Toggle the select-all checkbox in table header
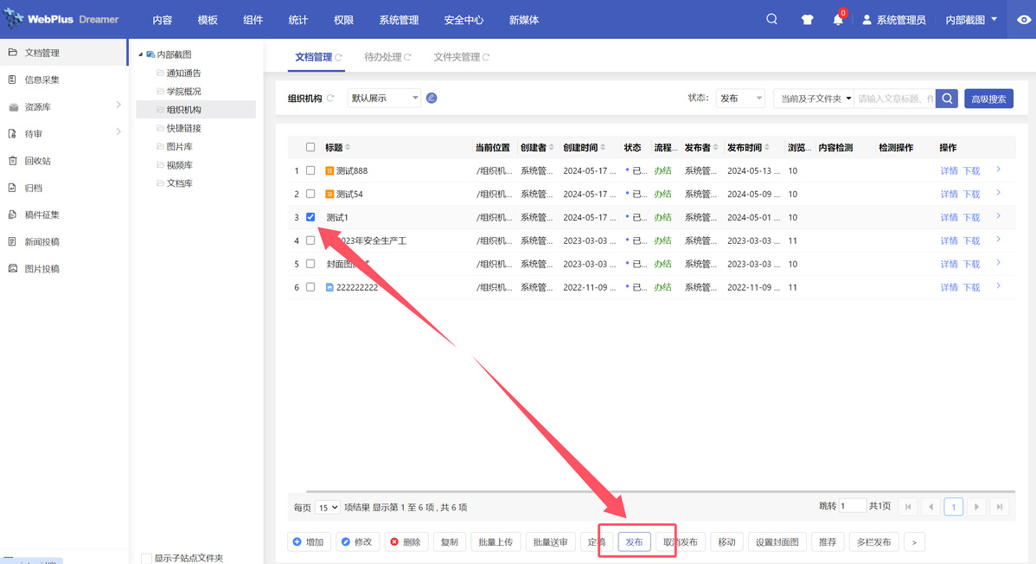The width and height of the screenshot is (1036, 564). pyautogui.click(x=310, y=147)
